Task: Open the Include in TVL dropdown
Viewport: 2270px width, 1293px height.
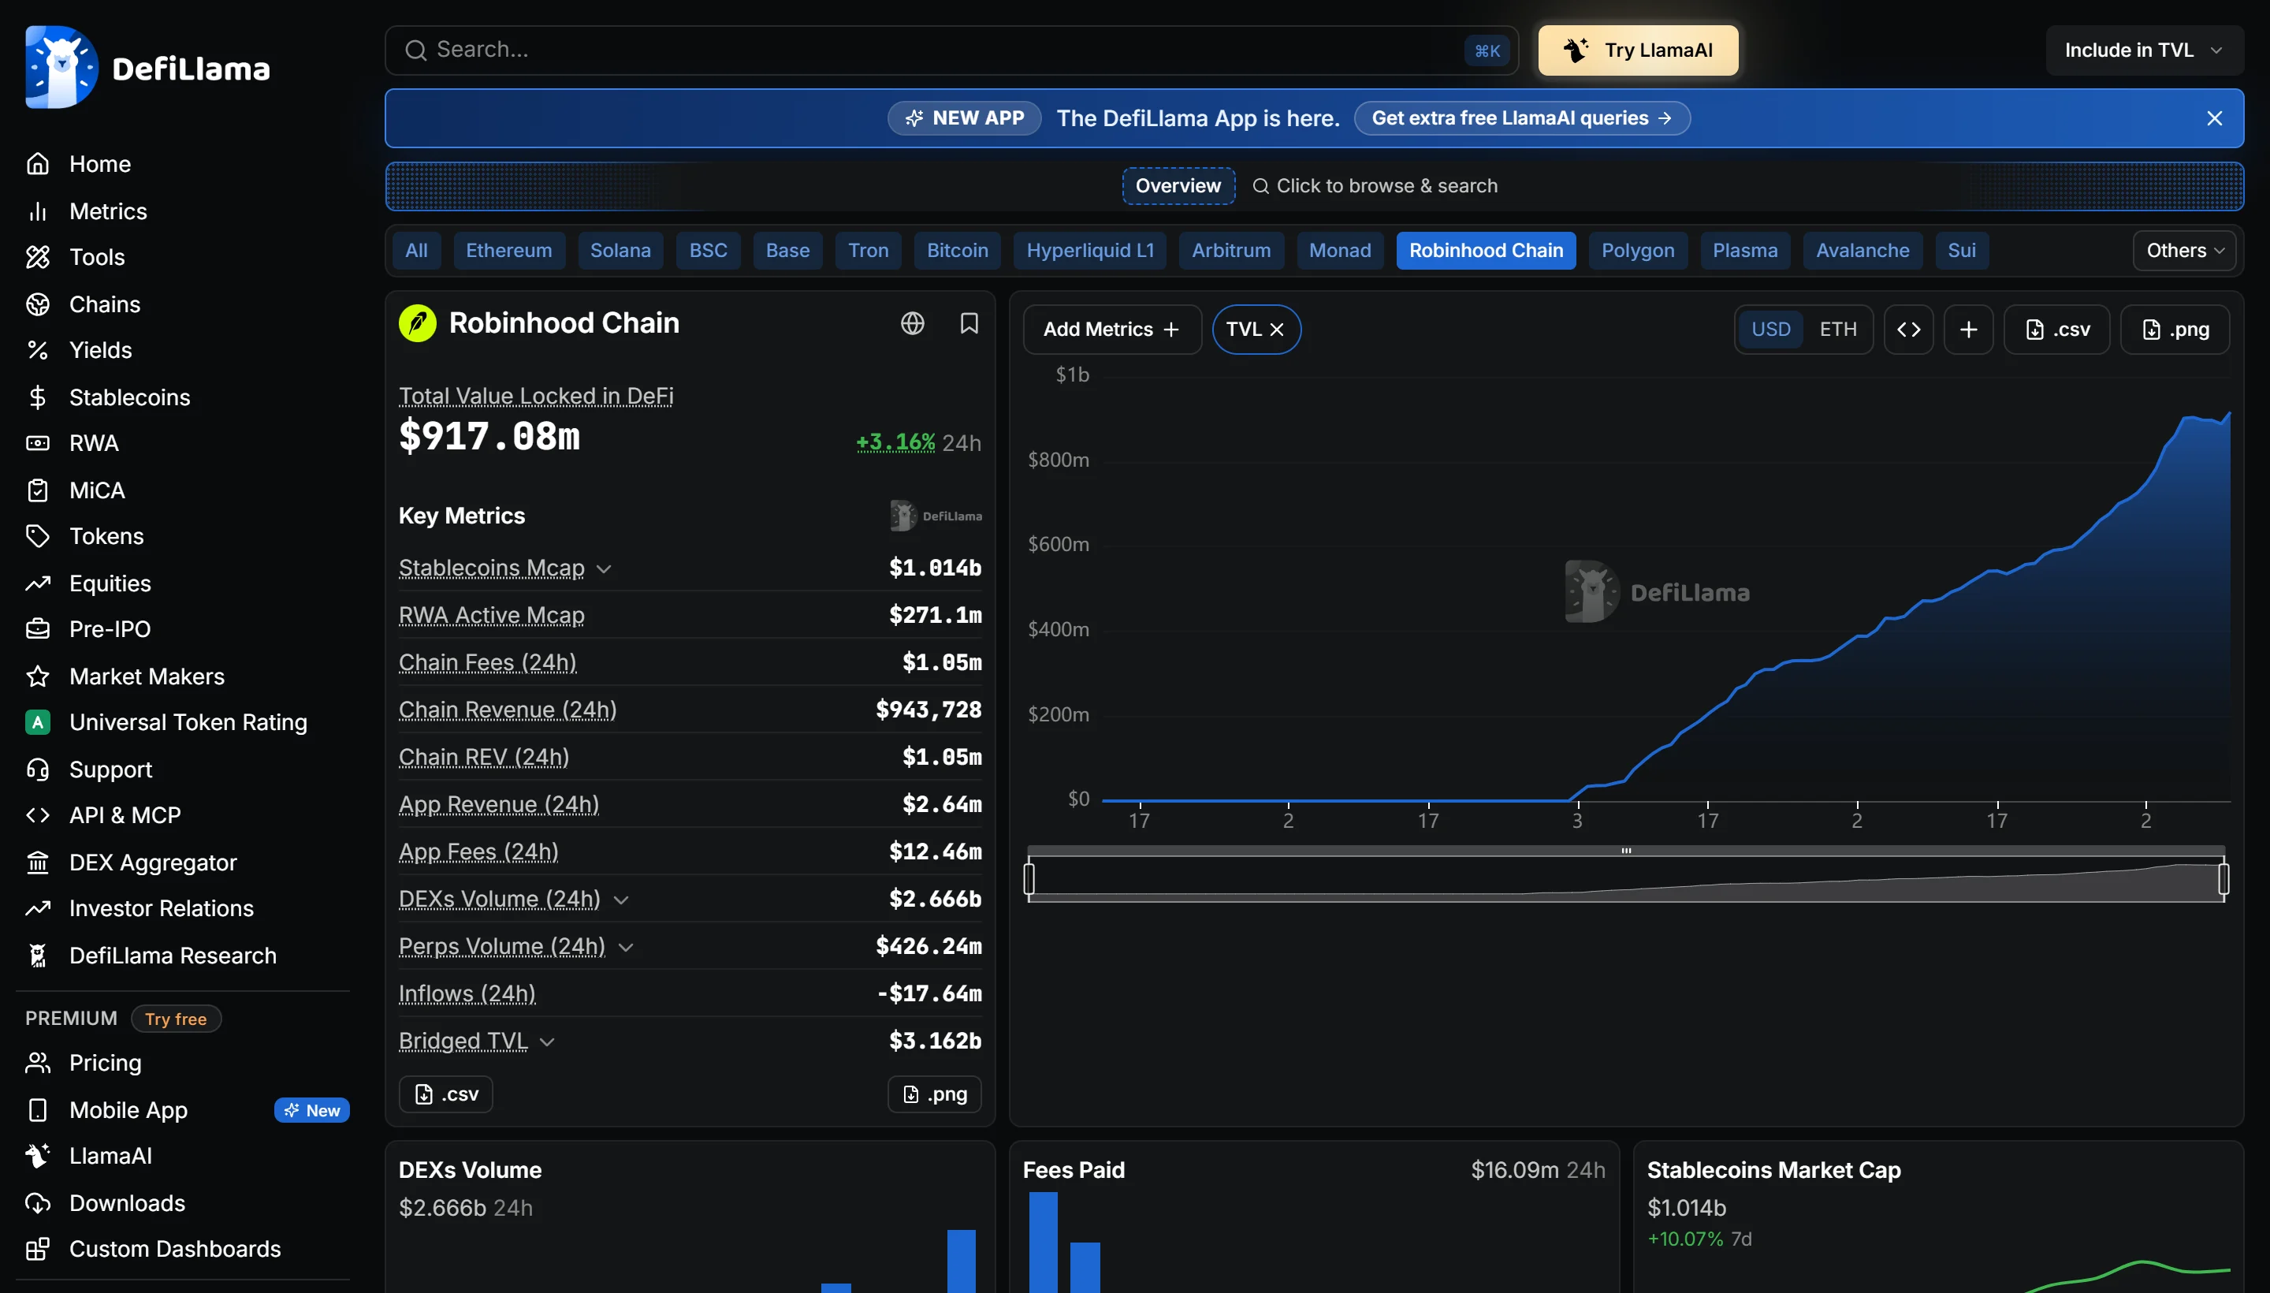Action: [2144, 50]
